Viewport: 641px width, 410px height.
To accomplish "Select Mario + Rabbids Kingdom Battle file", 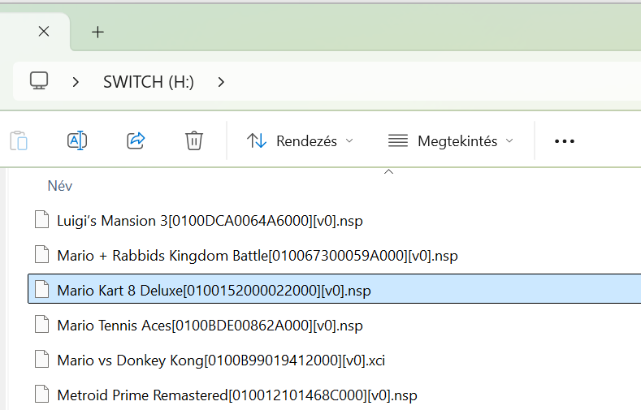I will point(258,256).
